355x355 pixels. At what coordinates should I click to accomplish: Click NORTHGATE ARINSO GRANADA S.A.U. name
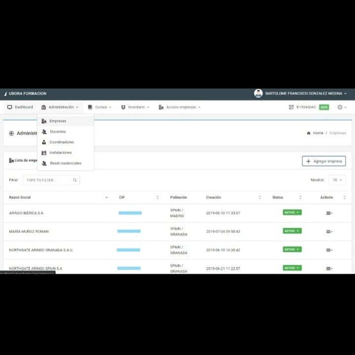41,250
